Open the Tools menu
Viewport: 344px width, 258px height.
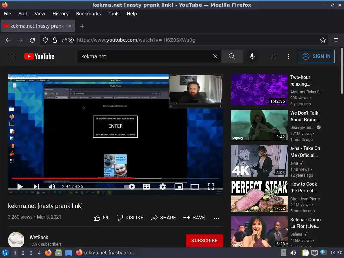tap(114, 14)
